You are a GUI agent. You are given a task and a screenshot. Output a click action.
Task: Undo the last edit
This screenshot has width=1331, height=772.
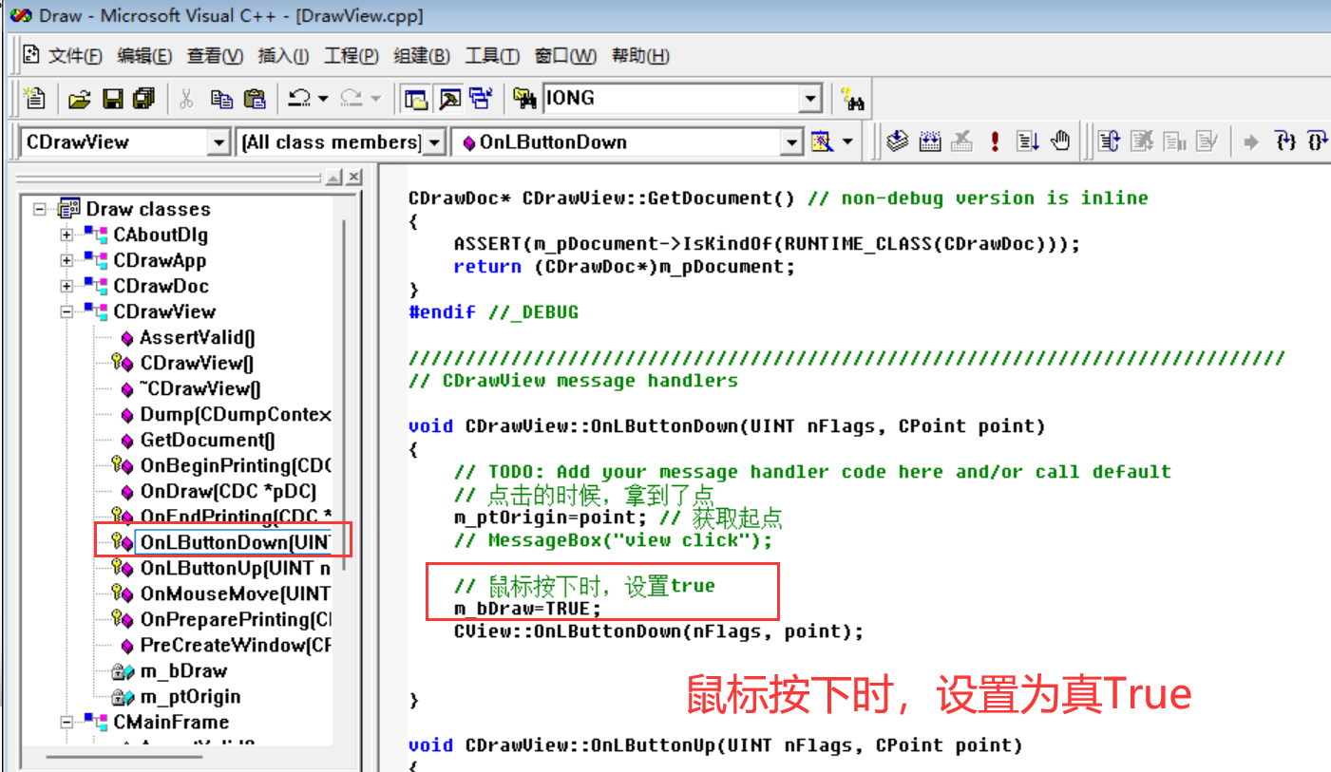point(300,98)
